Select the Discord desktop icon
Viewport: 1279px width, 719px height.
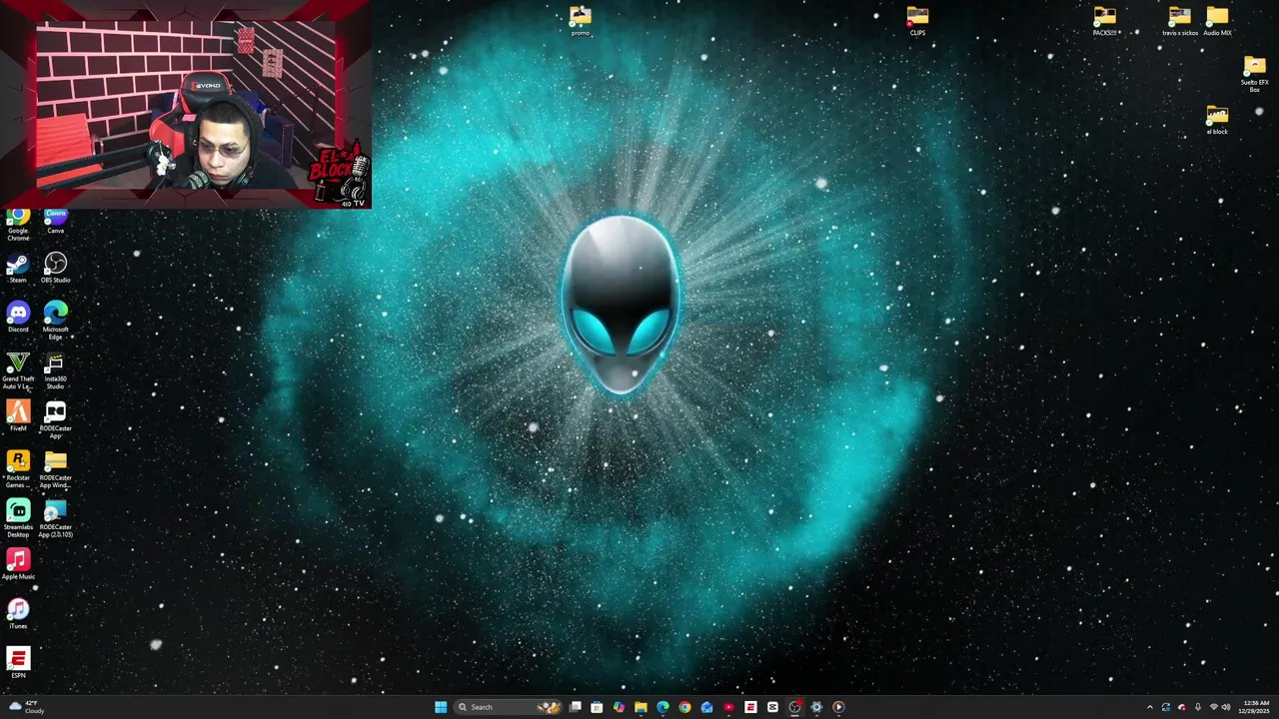click(x=18, y=317)
